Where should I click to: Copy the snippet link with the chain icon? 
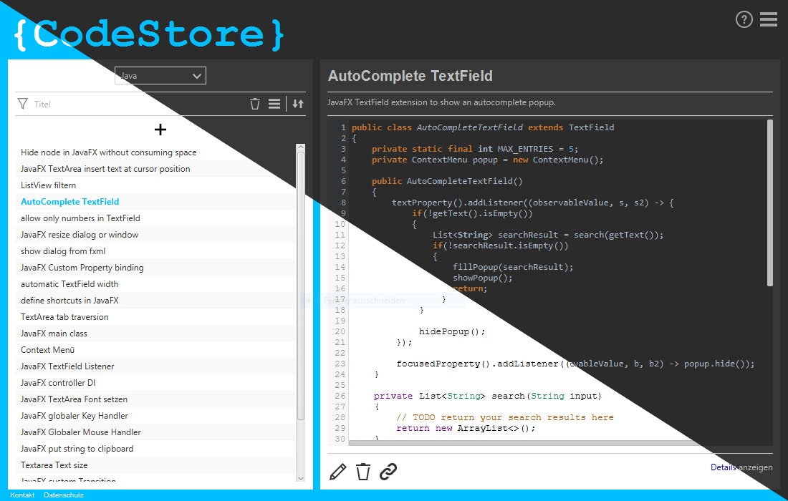388,472
